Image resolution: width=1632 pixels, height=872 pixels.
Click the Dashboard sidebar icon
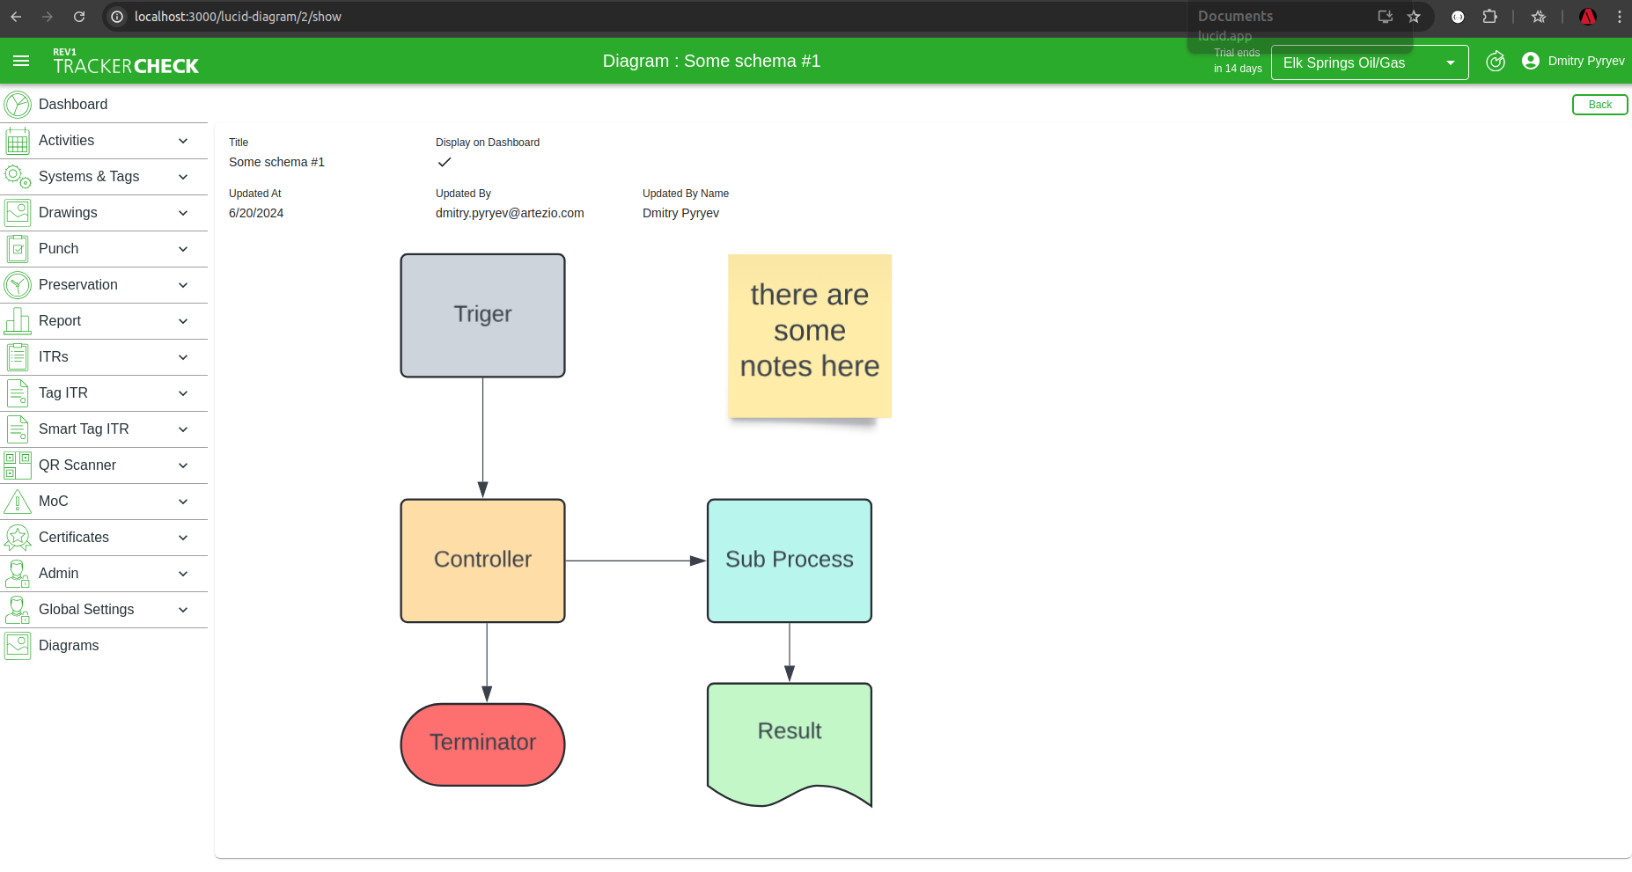18,105
